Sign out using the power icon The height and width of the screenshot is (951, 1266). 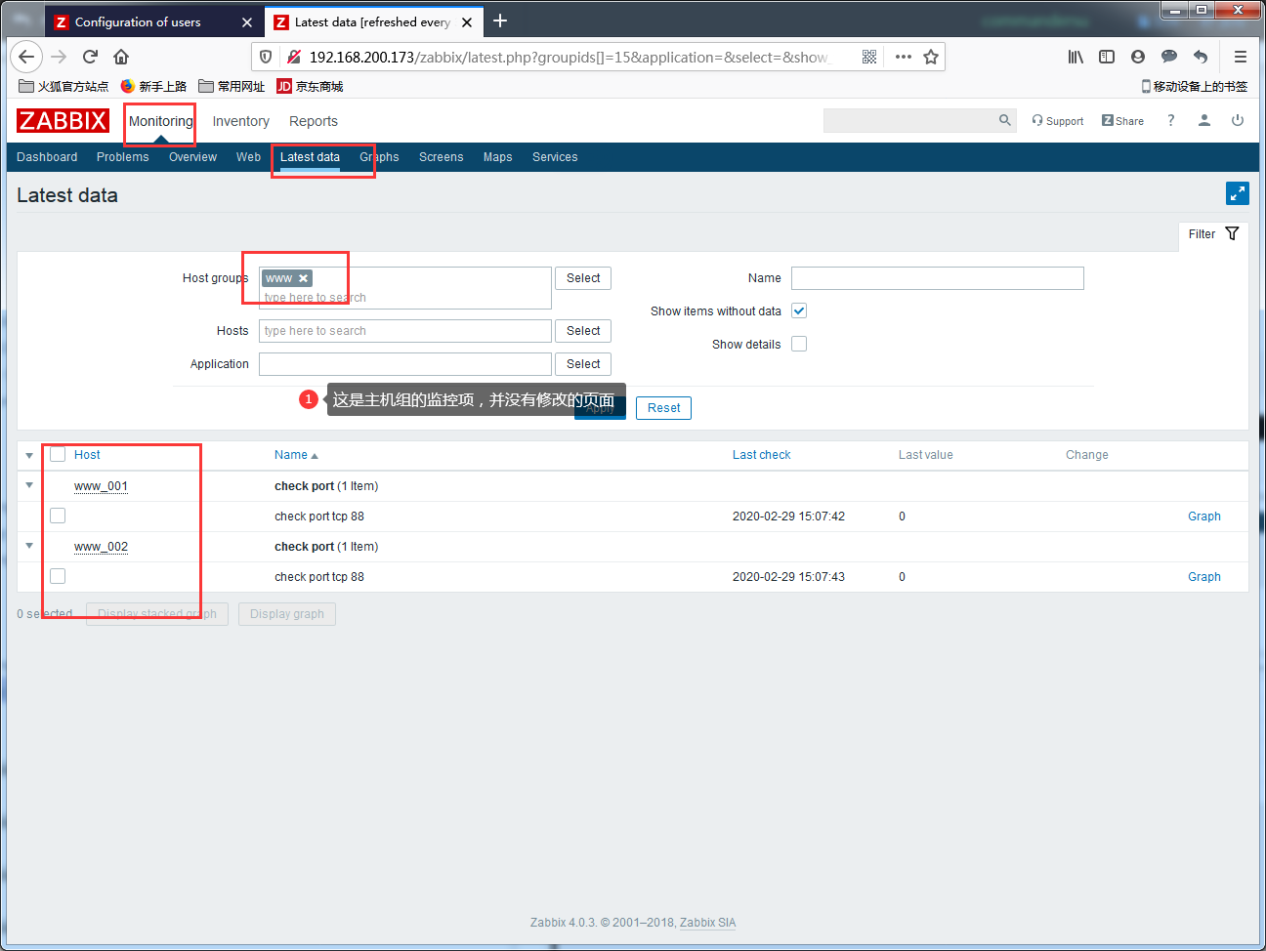click(1238, 120)
